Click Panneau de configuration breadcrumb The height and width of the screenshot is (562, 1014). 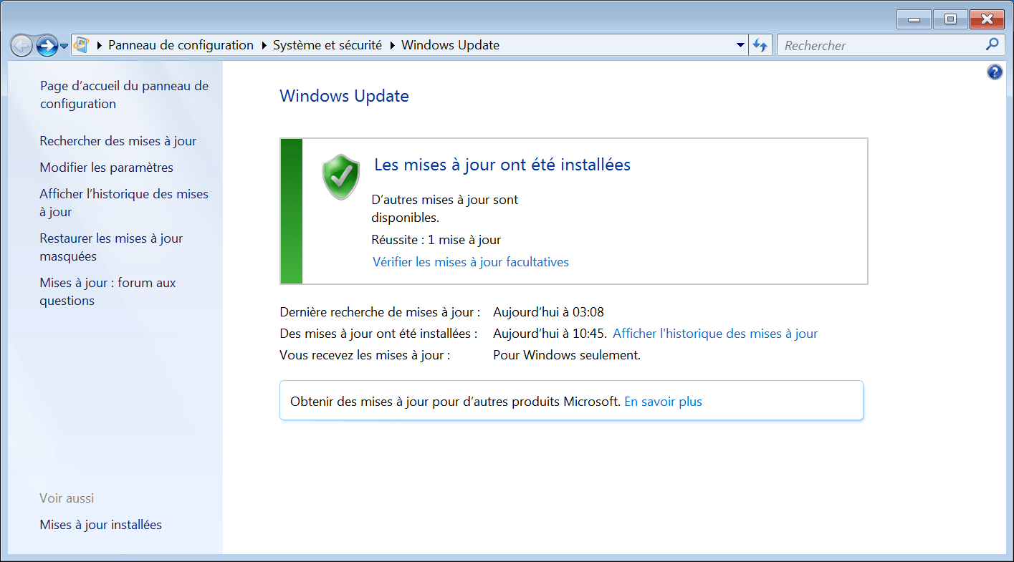tap(181, 45)
